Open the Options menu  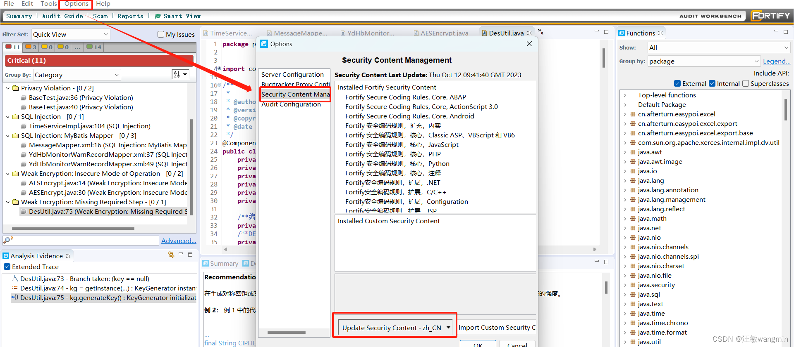click(x=76, y=4)
